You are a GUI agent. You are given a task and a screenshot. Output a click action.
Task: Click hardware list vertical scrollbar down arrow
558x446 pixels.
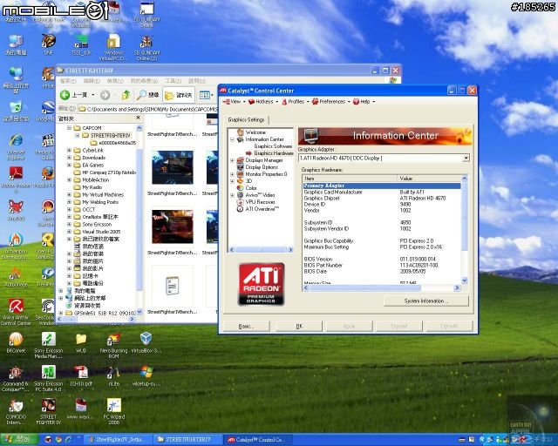[x=465, y=280]
